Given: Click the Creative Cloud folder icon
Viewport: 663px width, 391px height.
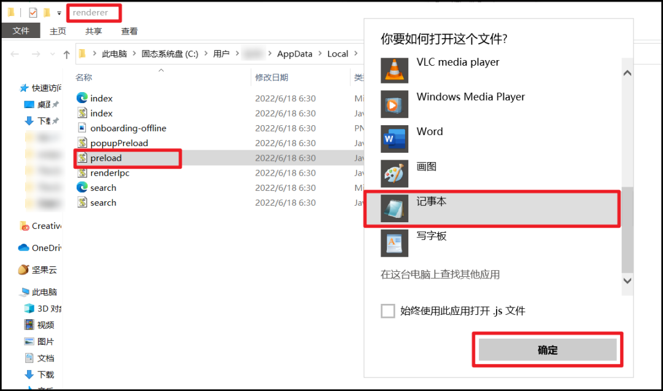Looking at the screenshot, I should [x=25, y=226].
